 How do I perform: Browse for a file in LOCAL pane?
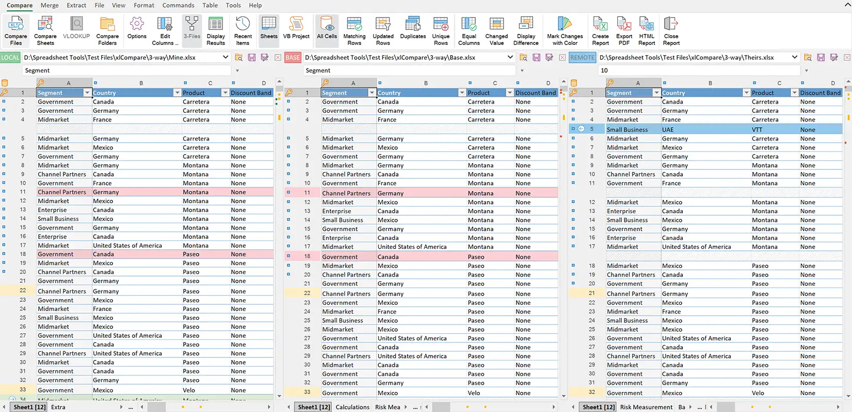[x=239, y=58]
